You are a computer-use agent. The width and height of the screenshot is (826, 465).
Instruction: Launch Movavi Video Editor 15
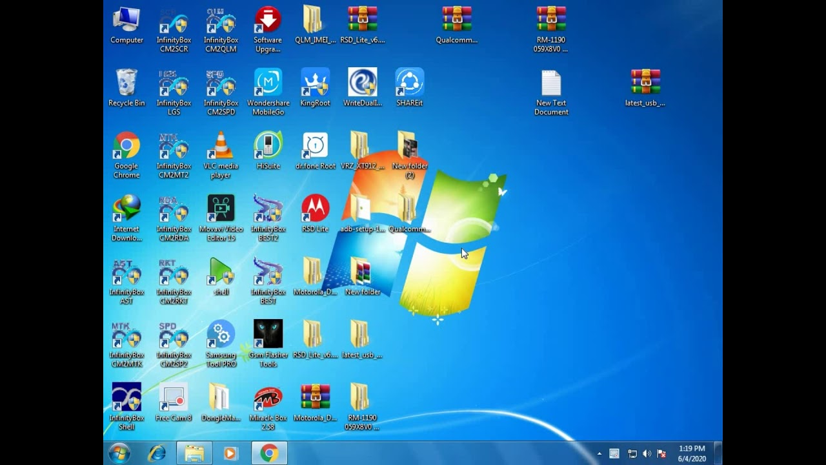pos(221,219)
